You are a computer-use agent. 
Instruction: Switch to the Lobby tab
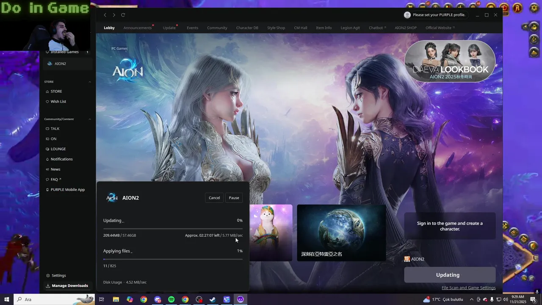109,28
